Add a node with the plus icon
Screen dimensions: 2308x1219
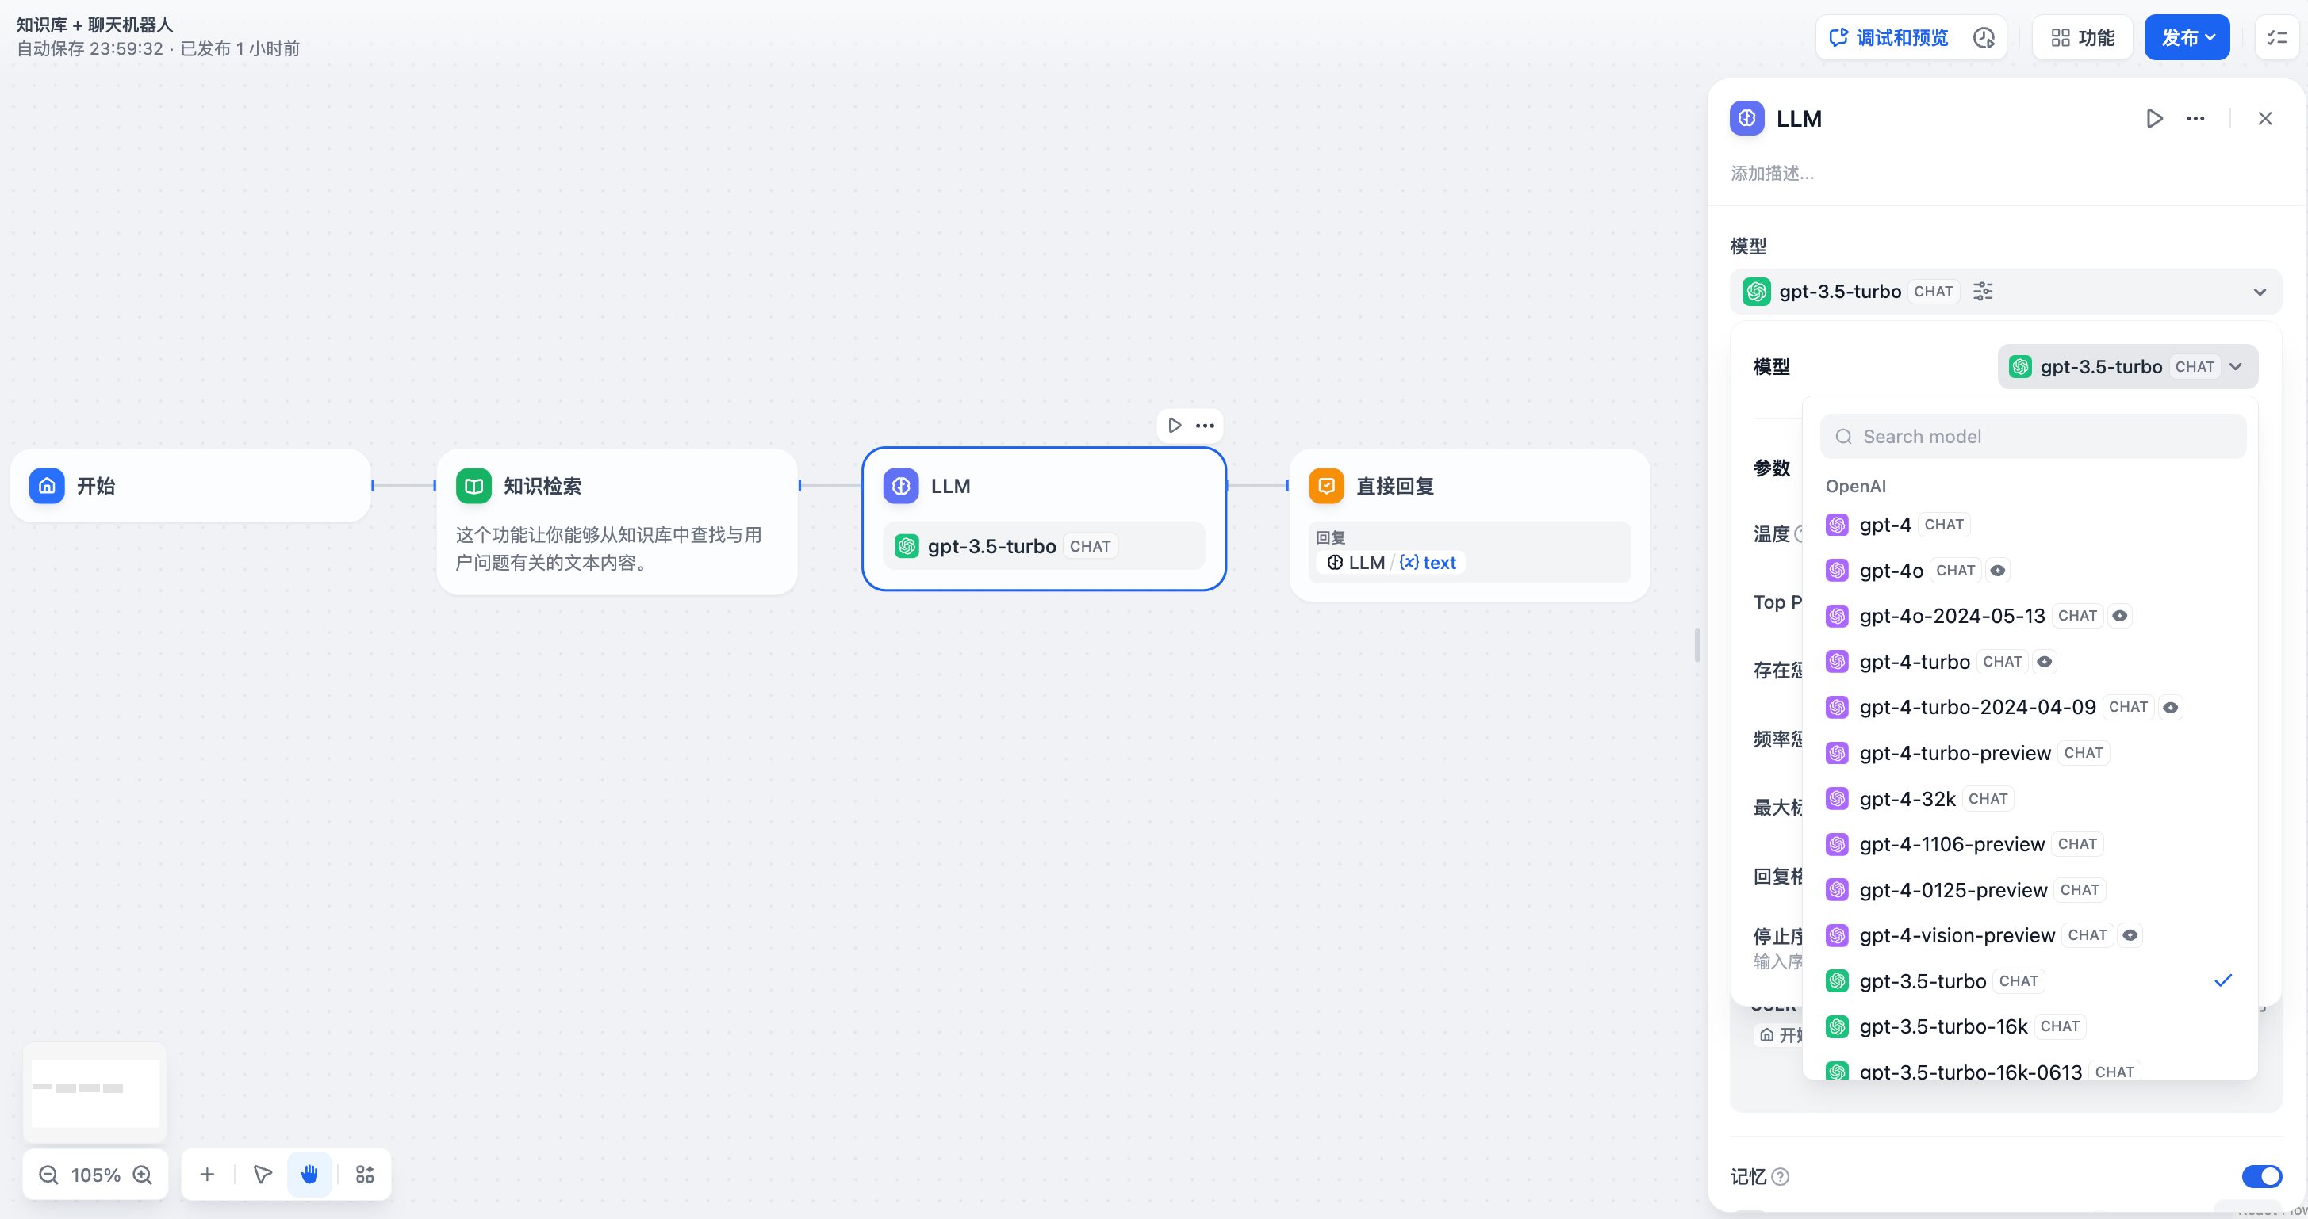207,1174
